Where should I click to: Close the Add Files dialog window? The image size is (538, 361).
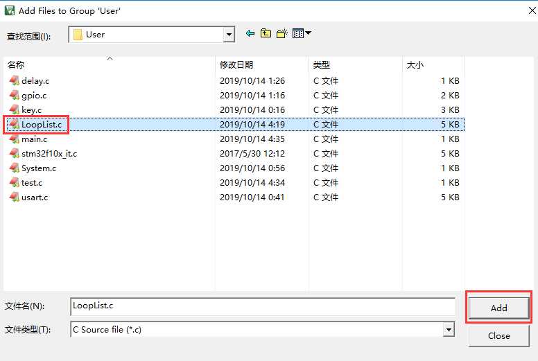pyautogui.click(x=532, y=10)
